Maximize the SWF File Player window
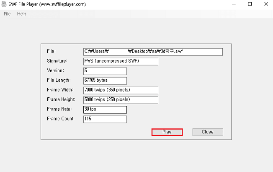 point(250,4)
